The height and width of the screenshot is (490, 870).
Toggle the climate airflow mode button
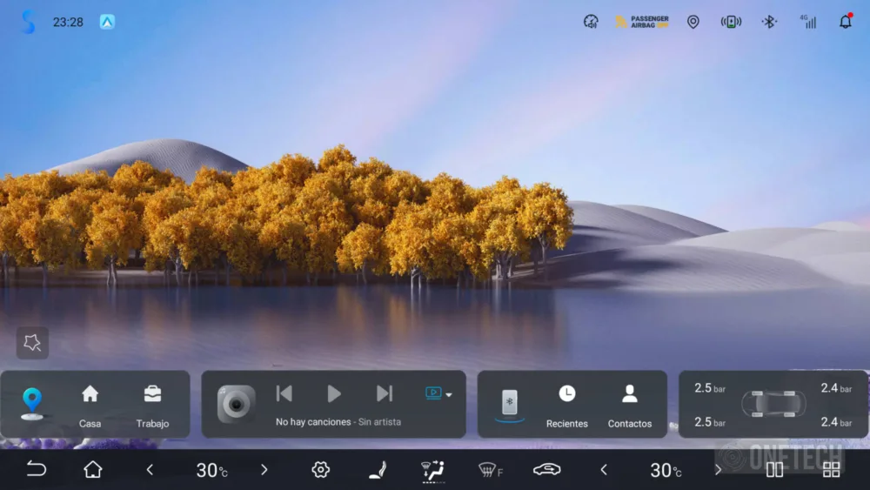point(432,470)
